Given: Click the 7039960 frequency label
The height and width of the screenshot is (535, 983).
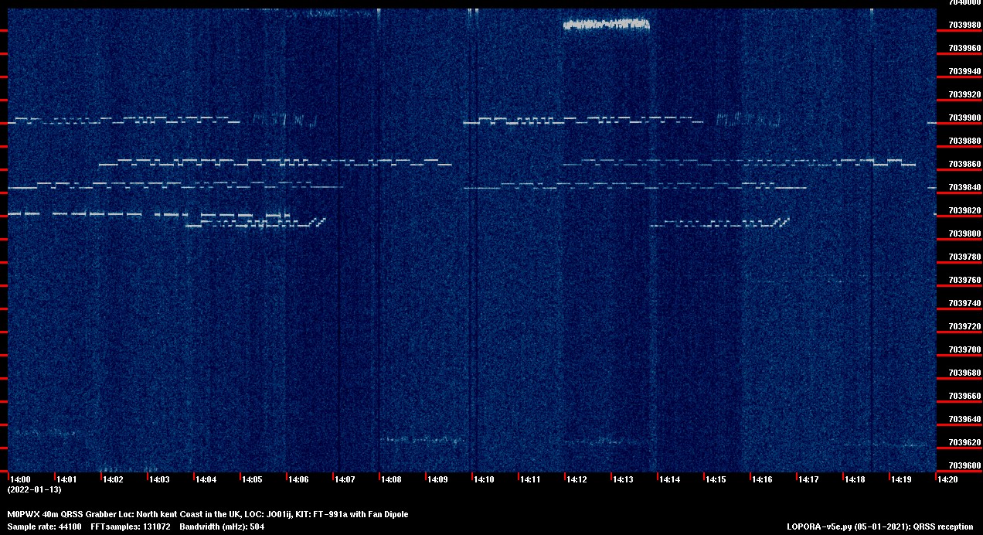Looking at the screenshot, I should [x=964, y=48].
